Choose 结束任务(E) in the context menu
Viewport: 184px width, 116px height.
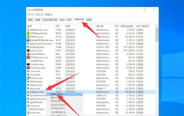click(64, 94)
